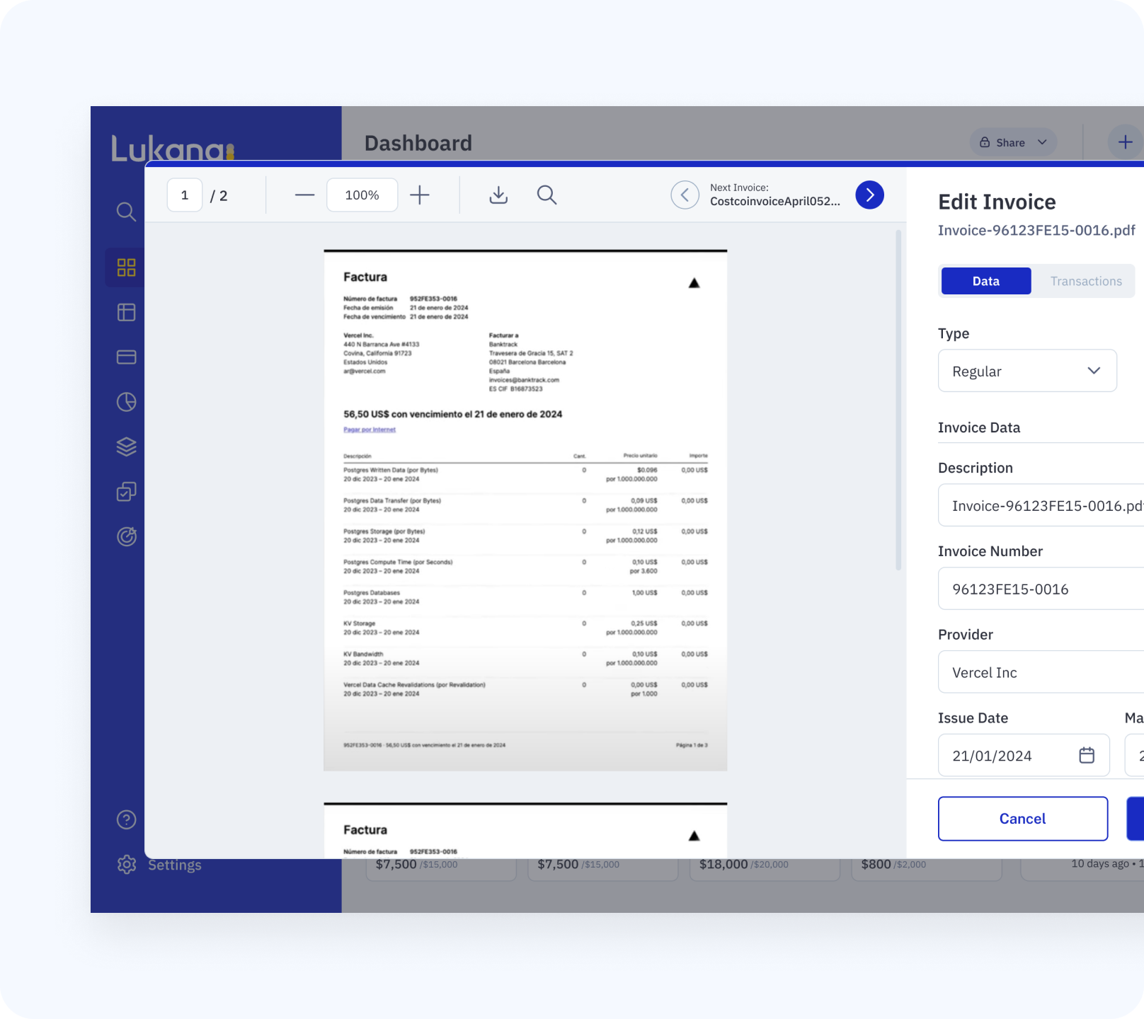Go to the next invoice arrow
This screenshot has width=1144, height=1019.
click(x=869, y=195)
